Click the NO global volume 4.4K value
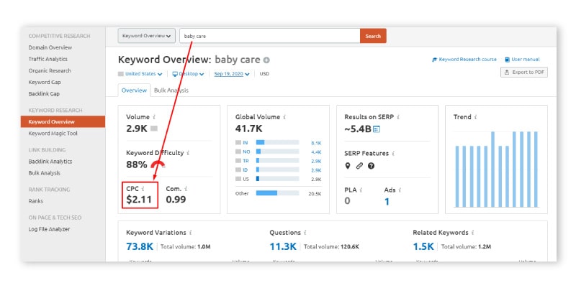Viewport: 576px width, 288px height. click(316, 152)
